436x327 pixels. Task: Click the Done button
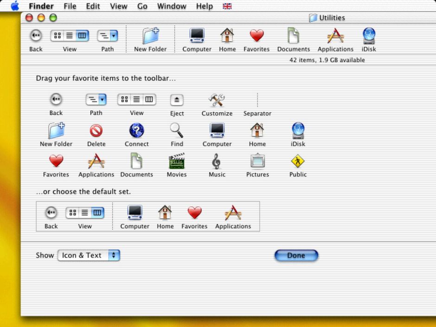pos(296,255)
